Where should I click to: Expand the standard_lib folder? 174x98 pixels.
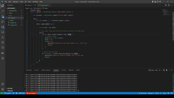(8, 11)
